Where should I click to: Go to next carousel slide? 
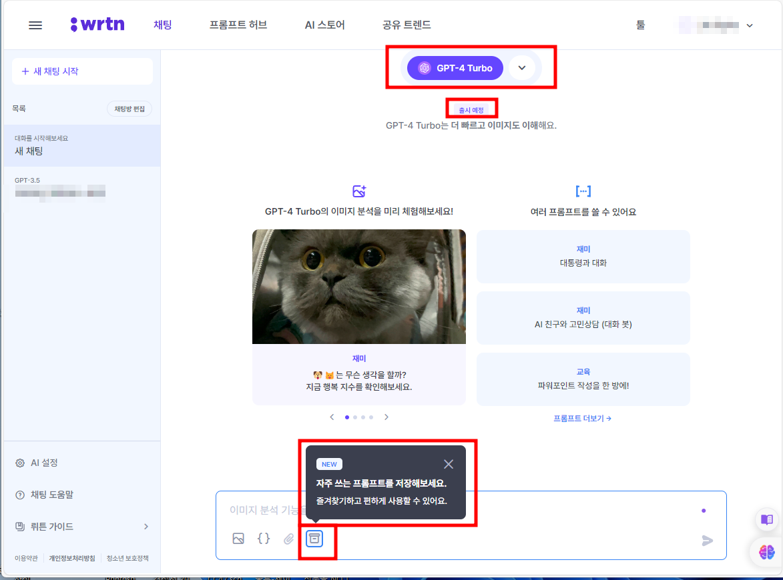pyautogui.click(x=386, y=417)
